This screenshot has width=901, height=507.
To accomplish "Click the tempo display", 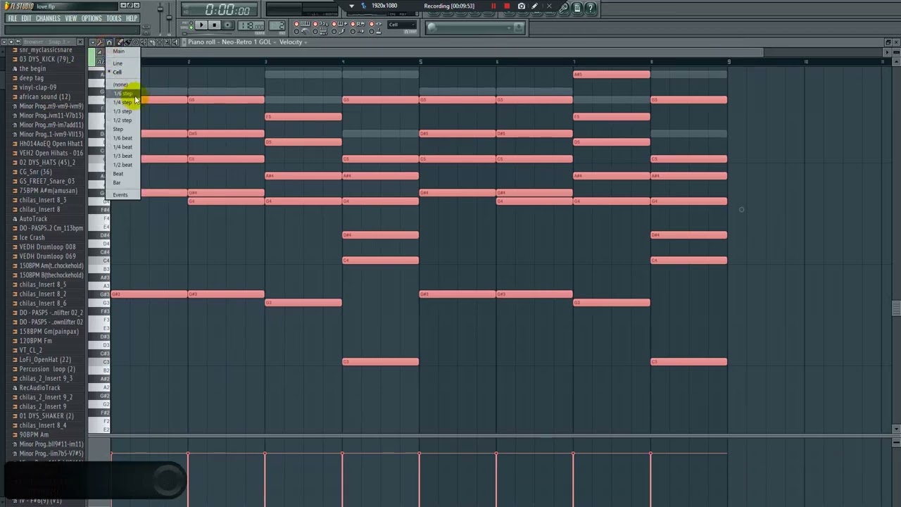I will pyautogui.click(x=251, y=26).
